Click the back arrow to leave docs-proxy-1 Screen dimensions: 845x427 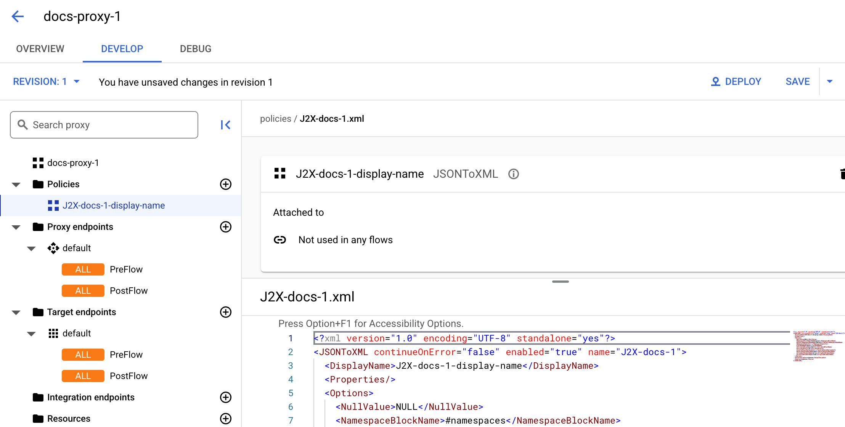[18, 16]
